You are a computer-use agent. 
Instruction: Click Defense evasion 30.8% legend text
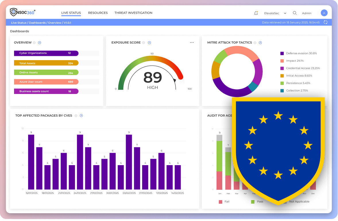coord(301,53)
